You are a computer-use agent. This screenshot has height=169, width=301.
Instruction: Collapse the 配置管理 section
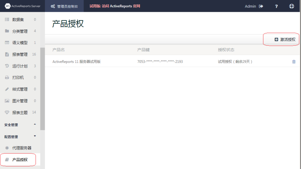(x=20, y=137)
